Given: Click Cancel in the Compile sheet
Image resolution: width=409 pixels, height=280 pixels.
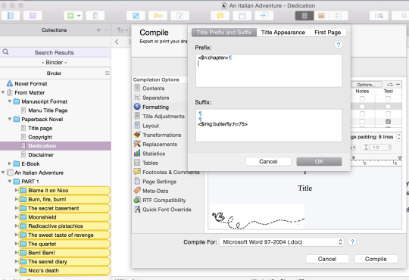Looking at the screenshot, I should click(327, 259).
